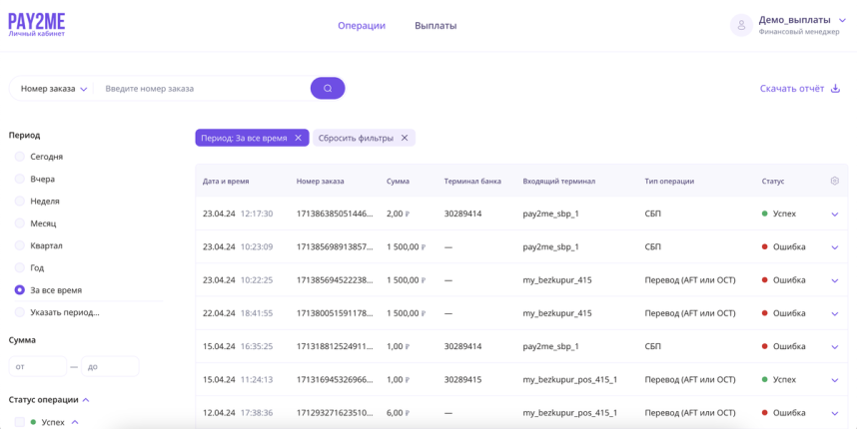Click the order number search input
The width and height of the screenshot is (857, 429).
pyautogui.click(x=205, y=89)
